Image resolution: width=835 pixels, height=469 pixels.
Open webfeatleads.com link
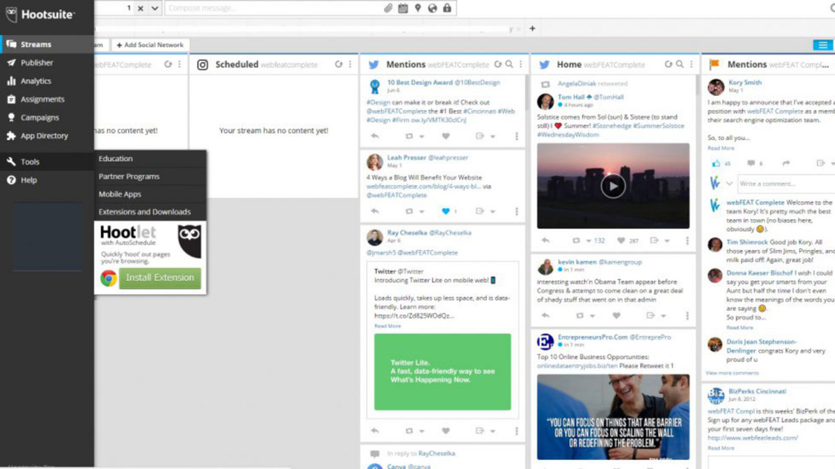[753, 437]
